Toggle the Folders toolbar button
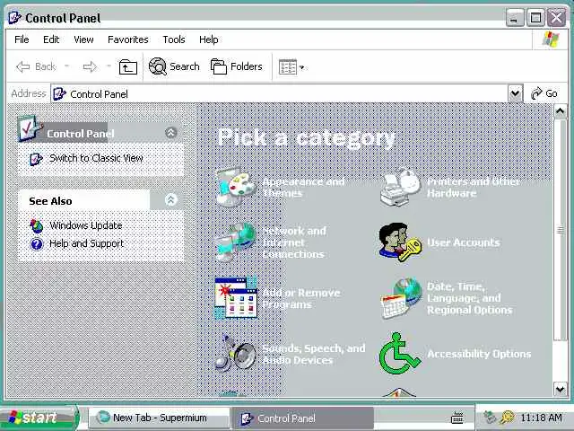Image resolution: width=574 pixels, height=431 pixels. pyautogui.click(x=237, y=66)
